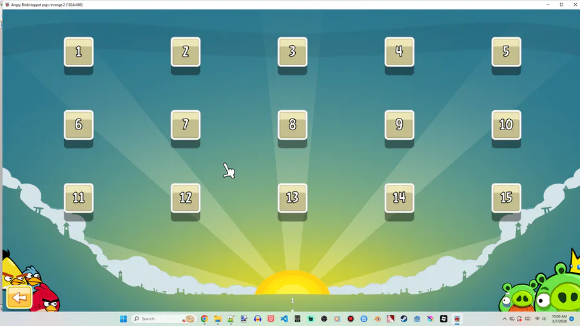The image size is (580, 326).
Task: Click the Angry Birds title bar icon
Action: click(x=7, y=5)
